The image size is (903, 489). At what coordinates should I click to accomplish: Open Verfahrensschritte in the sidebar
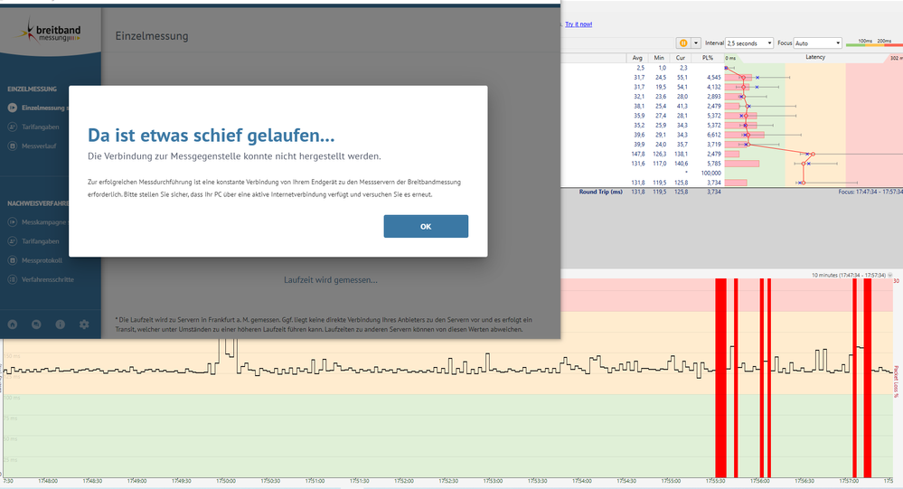click(41, 279)
